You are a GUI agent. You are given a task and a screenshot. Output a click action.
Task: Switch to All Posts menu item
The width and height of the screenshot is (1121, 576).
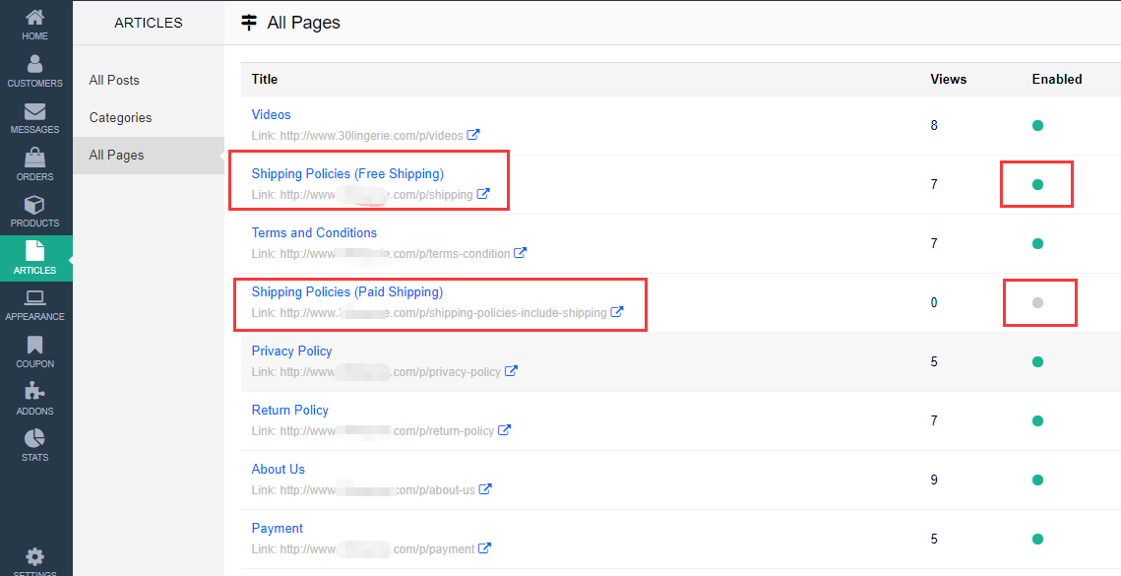[114, 80]
